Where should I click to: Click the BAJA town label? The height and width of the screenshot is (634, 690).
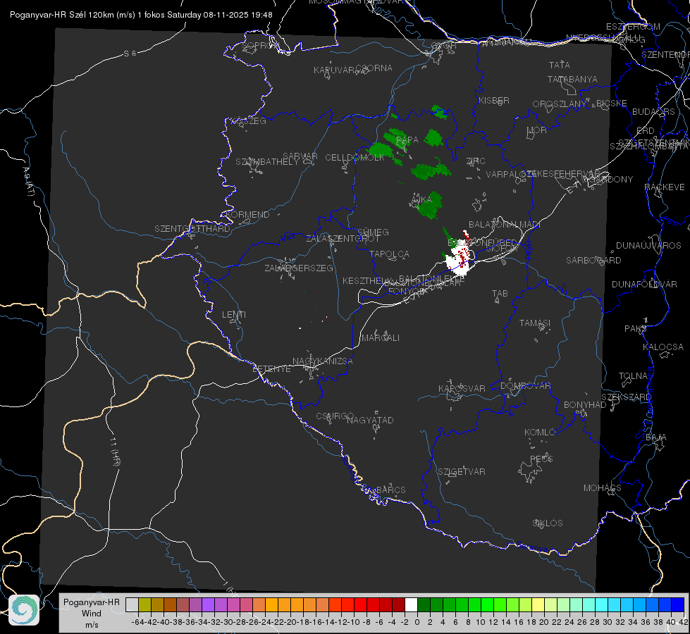pyautogui.click(x=656, y=437)
